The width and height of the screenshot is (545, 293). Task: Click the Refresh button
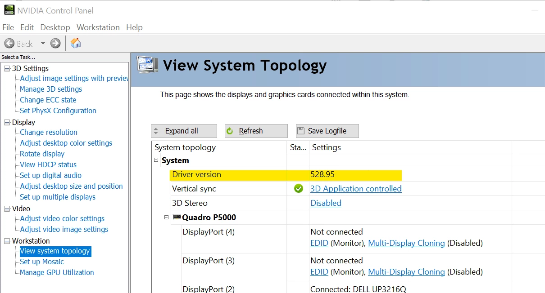point(256,131)
